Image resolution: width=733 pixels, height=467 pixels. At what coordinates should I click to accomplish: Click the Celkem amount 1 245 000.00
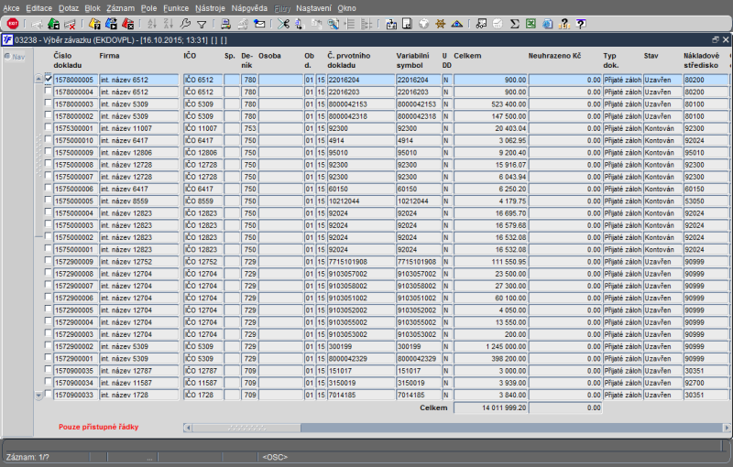click(x=490, y=346)
